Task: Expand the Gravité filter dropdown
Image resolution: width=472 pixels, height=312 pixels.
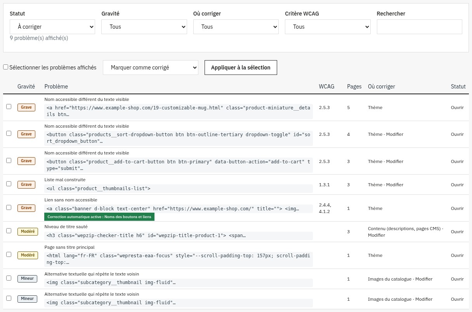Action: click(144, 27)
